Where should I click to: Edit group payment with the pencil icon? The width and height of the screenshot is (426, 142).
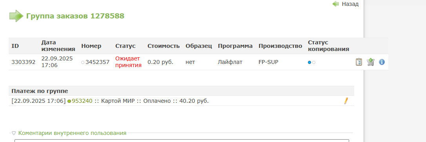[x=346, y=101]
